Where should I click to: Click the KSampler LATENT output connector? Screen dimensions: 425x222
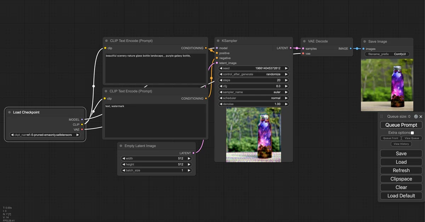coord(290,48)
